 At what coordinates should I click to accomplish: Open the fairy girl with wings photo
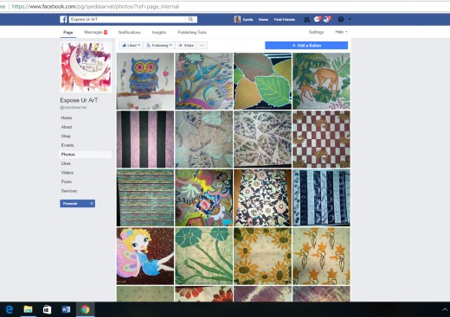click(145, 256)
